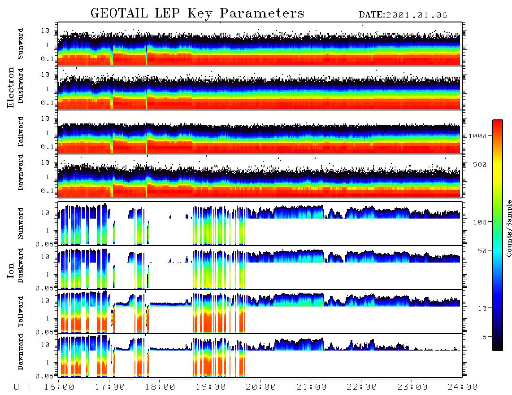The width and height of the screenshot is (512, 395).
Task: Select the Electron Duskward axis label
Action: (x=21, y=86)
